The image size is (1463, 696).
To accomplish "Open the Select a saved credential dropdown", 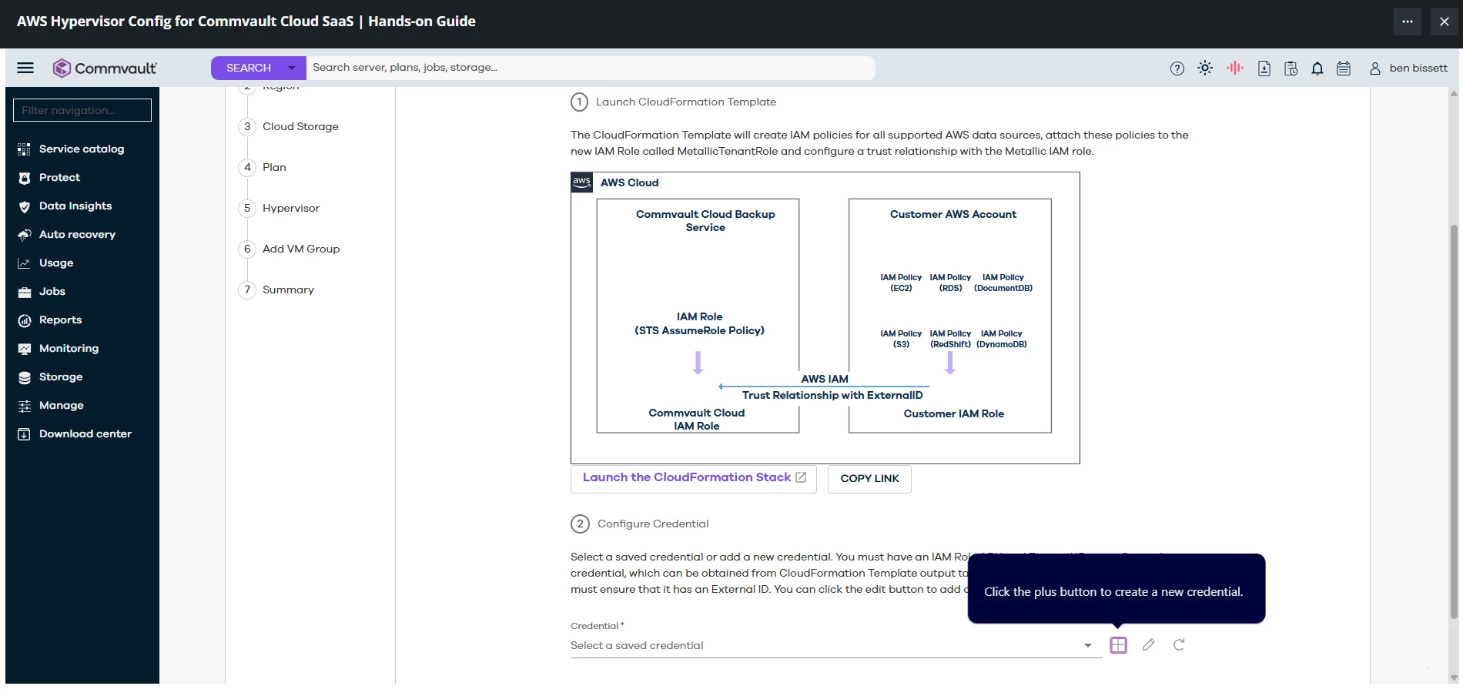I will click(x=835, y=645).
